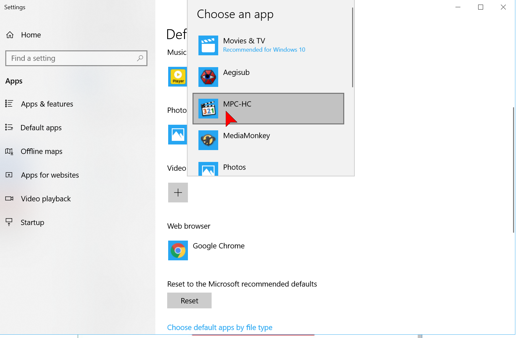
Task: Click the Choose an app list scrollbar
Action: pyautogui.click(x=352, y=47)
